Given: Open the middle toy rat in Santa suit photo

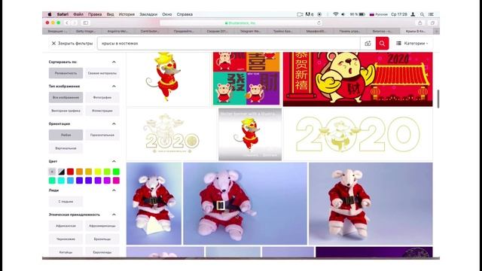Looking at the screenshot, I should [x=245, y=203].
